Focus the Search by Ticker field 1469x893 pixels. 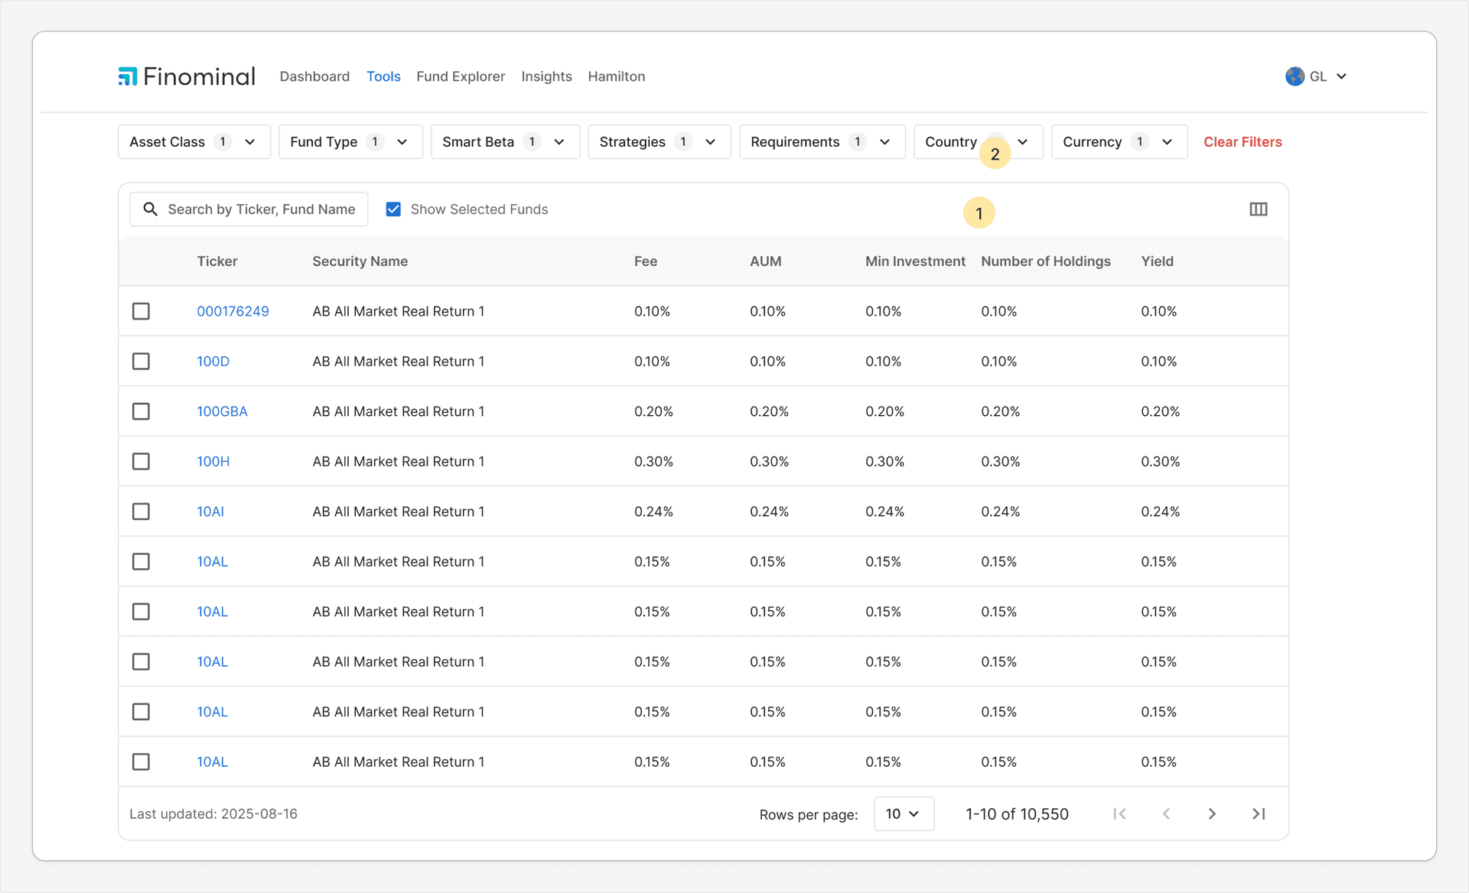click(249, 209)
